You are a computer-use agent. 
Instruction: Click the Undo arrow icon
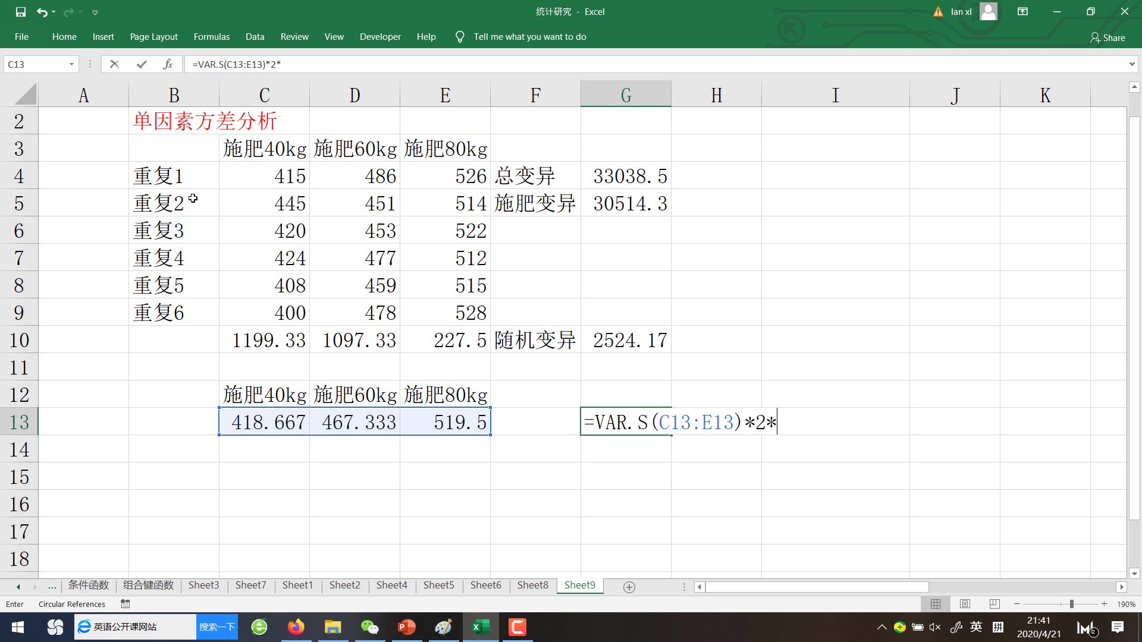click(42, 12)
